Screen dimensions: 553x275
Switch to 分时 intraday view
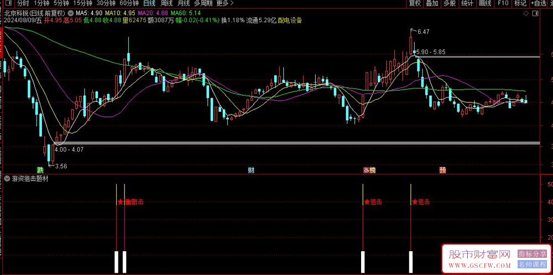(23, 3)
